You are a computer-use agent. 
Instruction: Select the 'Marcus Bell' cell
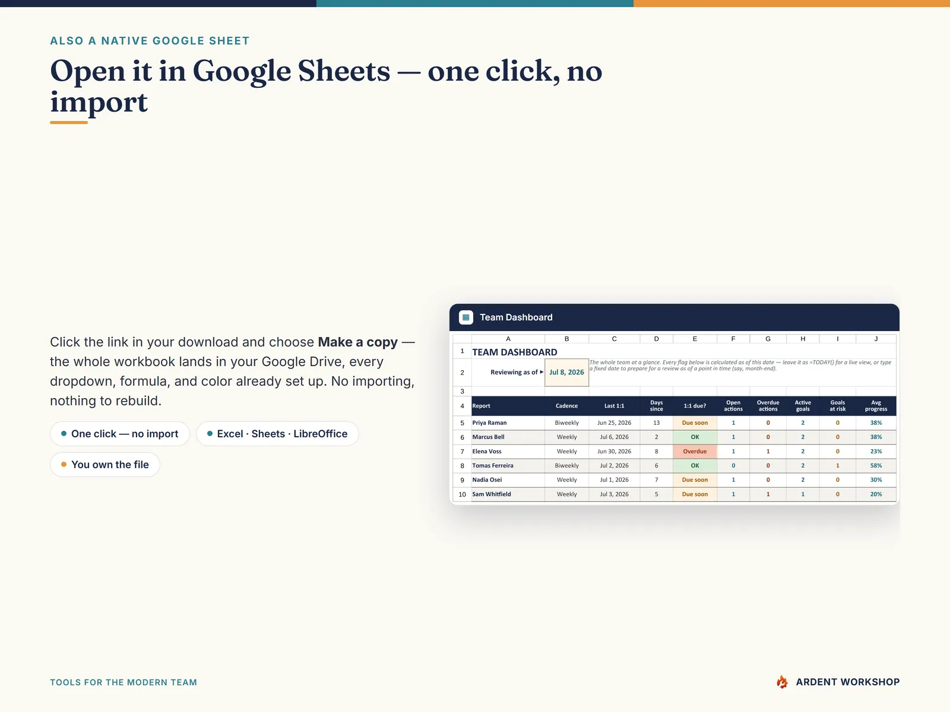508,437
